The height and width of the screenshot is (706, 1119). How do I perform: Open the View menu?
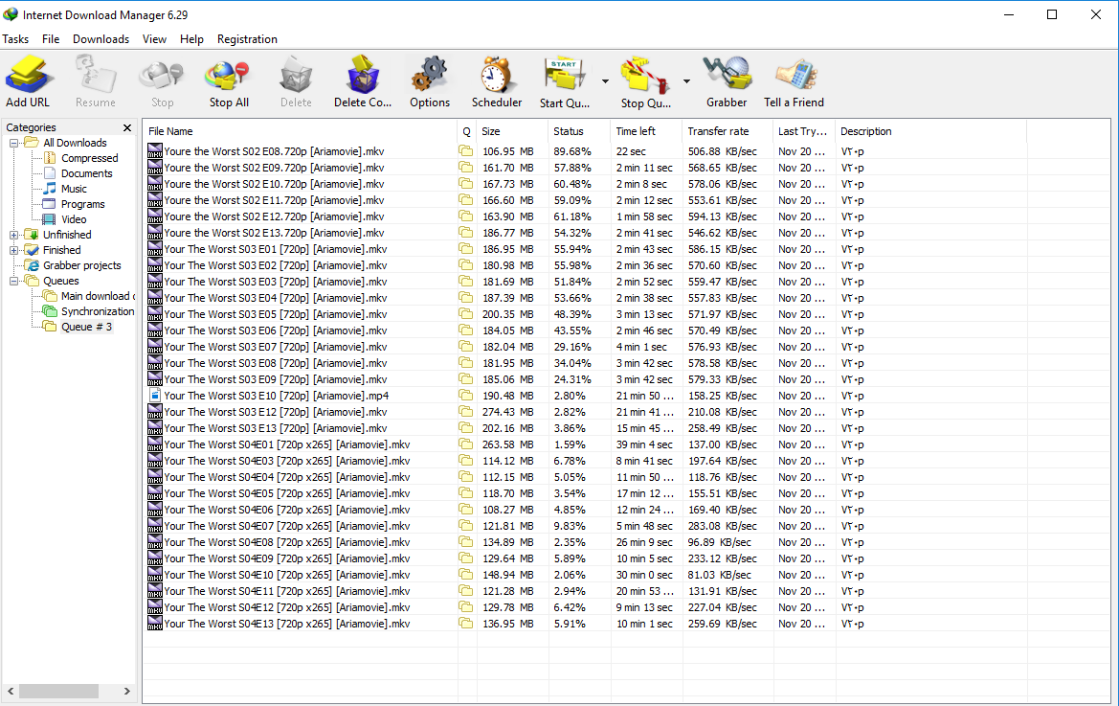tap(154, 39)
